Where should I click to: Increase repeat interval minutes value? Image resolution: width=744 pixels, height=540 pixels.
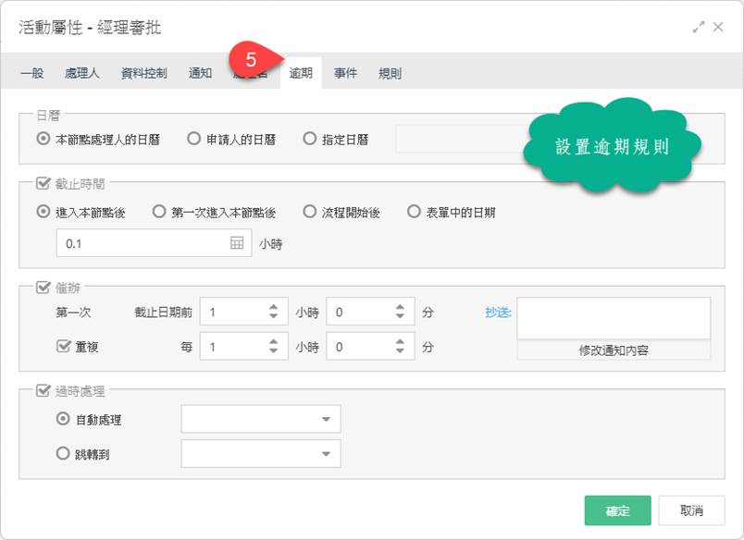tap(400, 342)
